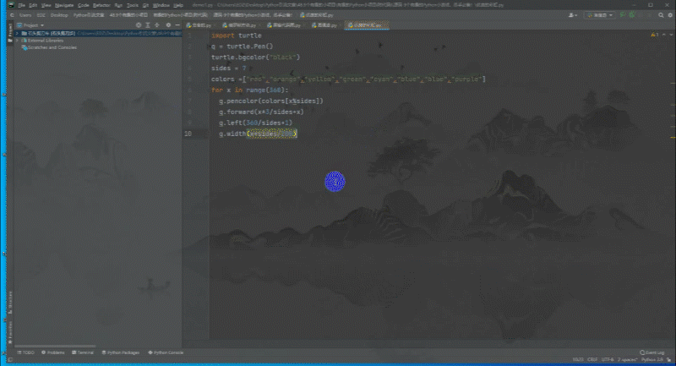Open Project panel settings gear
This screenshot has height=366, width=676.
168,25
